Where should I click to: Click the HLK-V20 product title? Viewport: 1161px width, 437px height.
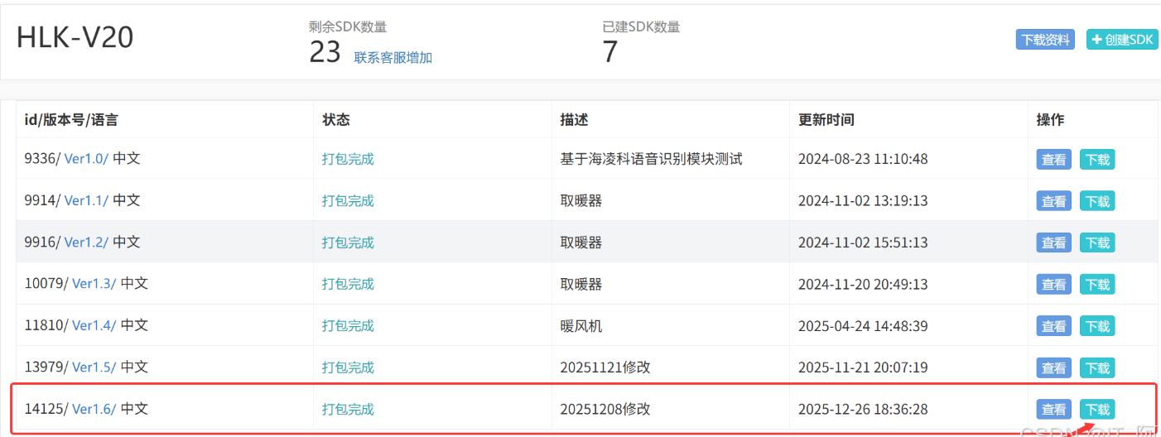[75, 38]
